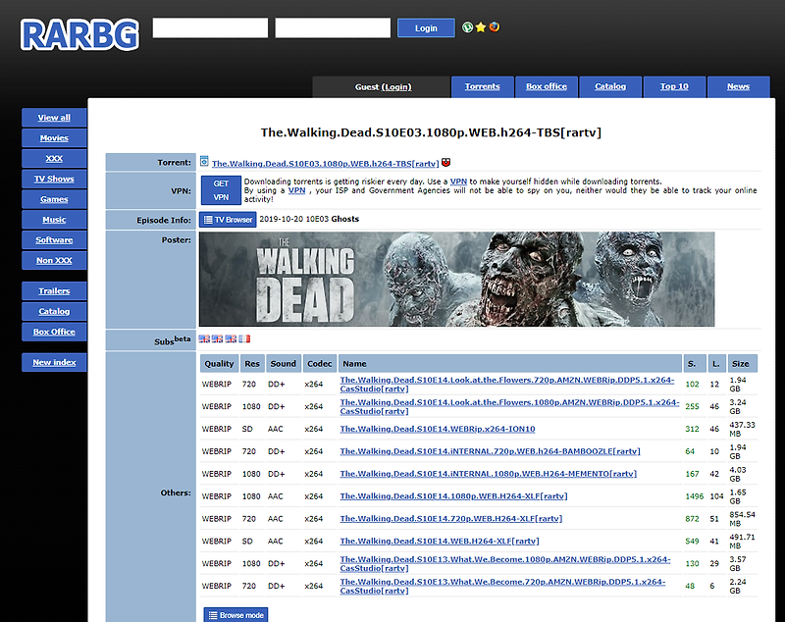Open S10E14 Look.at.the.Flowers 1080p AMZN link
The width and height of the screenshot is (785, 622).
click(509, 407)
